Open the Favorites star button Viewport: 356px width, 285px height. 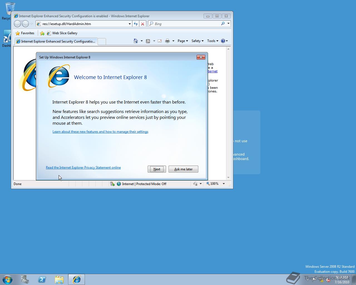(x=25, y=33)
